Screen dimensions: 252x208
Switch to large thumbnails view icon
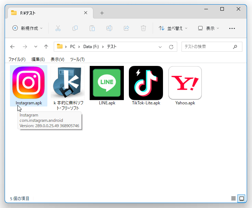coord(242,198)
